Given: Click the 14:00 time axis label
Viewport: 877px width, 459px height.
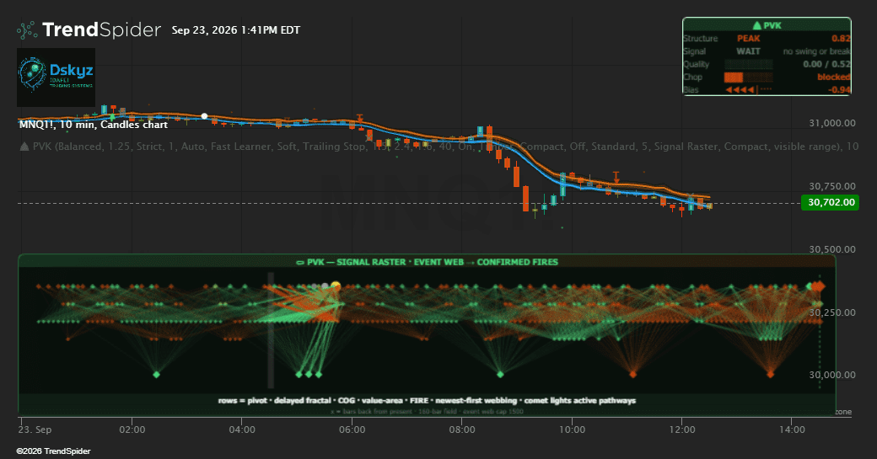Looking at the screenshot, I should pos(792,430).
